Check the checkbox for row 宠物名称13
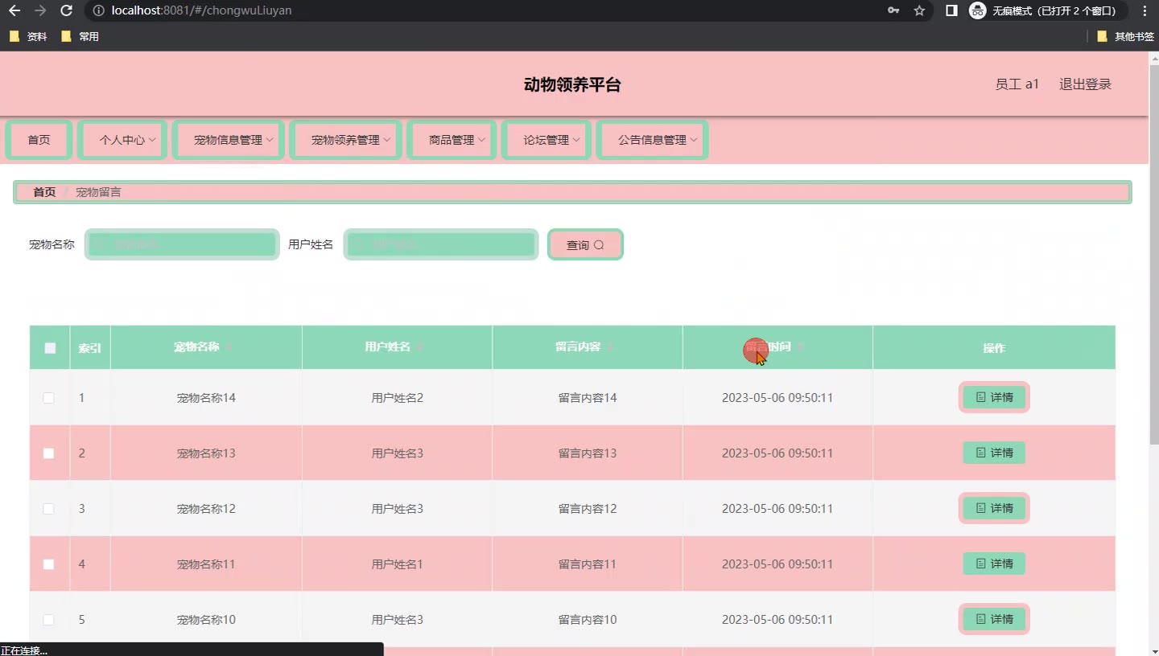The image size is (1159, 656). 48,453
